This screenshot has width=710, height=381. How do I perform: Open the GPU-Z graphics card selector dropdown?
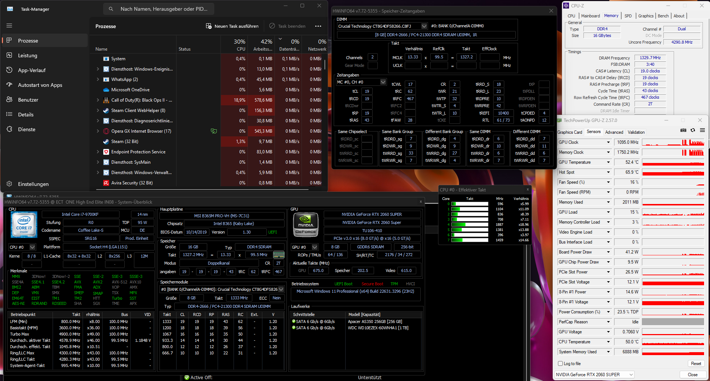595,375
